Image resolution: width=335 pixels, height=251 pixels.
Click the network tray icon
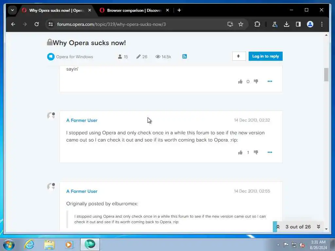coord(294,245)
